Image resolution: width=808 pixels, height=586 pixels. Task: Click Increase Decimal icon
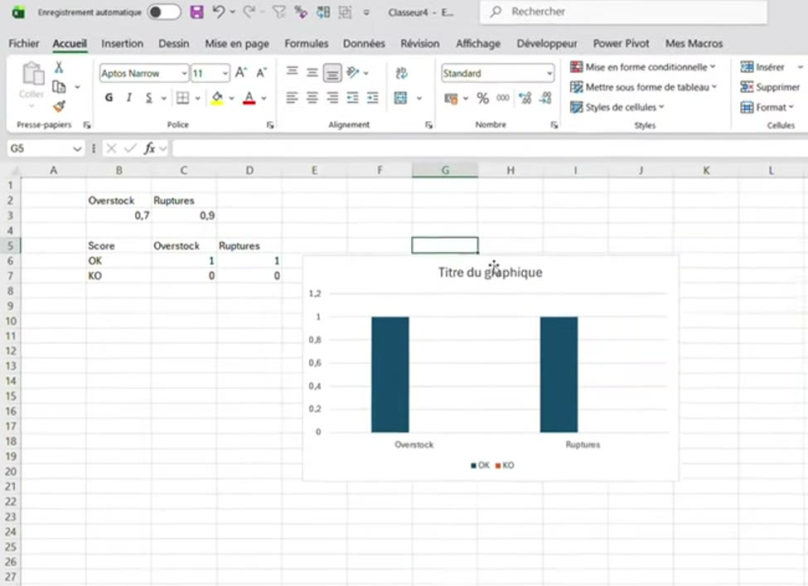pyautogui.click(x=525, y=98)
